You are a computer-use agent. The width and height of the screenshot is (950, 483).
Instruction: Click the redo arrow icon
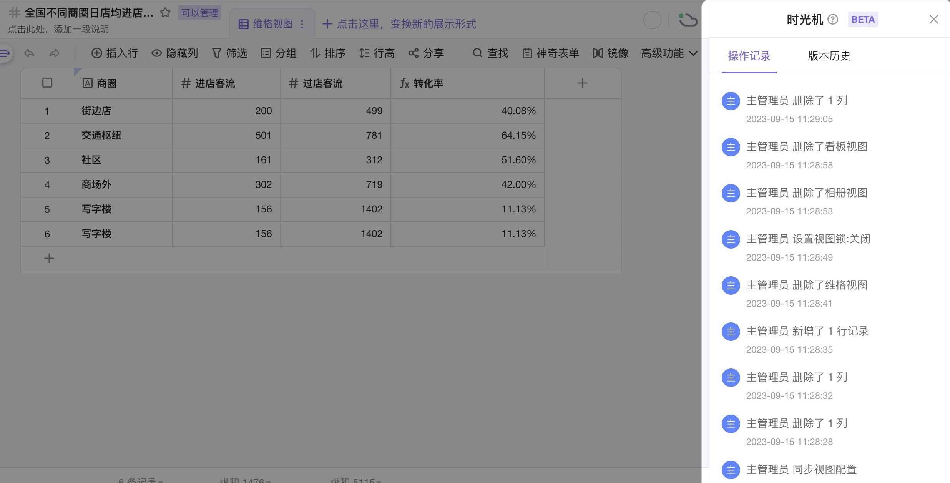[55, 53]
